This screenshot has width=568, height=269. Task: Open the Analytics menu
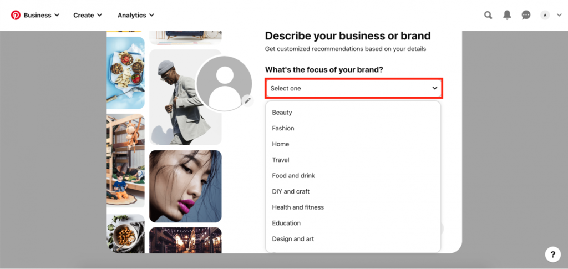tap(136, 15)
